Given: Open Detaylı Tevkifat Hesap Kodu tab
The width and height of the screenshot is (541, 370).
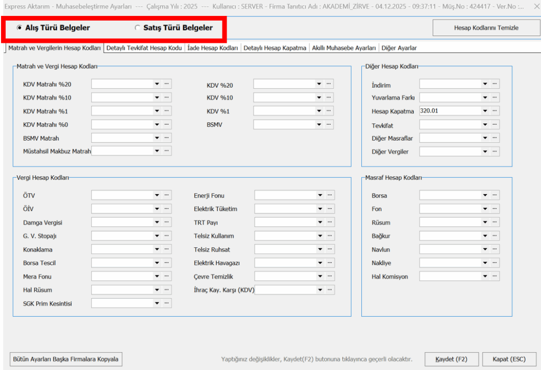Looking at the screenshot, I should pyautogui.click(x=144, y=48).
